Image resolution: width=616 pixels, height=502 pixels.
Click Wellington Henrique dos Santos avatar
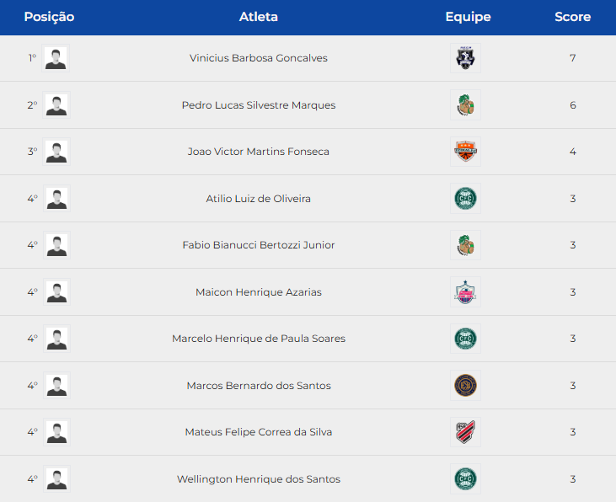click(56, 478)
